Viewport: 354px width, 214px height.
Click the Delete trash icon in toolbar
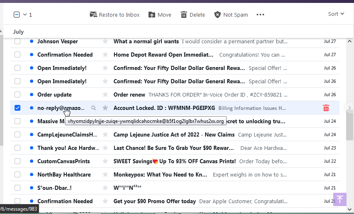point(184,15)
